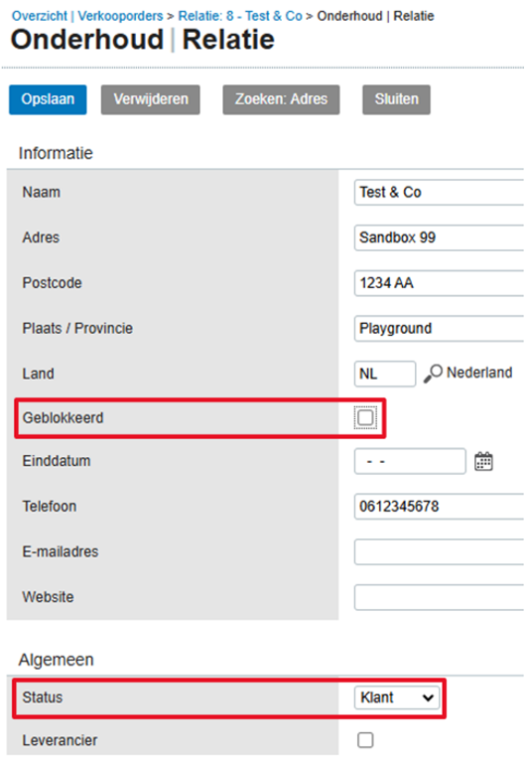The width and height of the screenshot is (527, 767).
Task: Click the Land search magnifier icon
Action: 433,374
